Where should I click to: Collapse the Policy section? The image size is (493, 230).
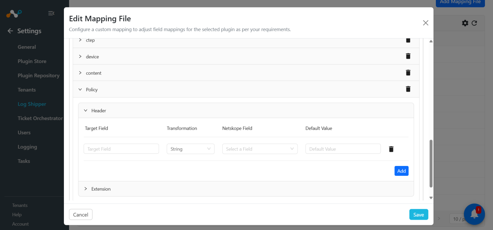[80, 89]
